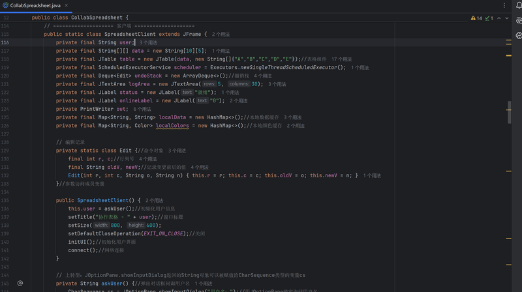This screenshot has height=292, width=522.
Task: Show the 2 usages hint of localColors map
Action: pos(296,126)
